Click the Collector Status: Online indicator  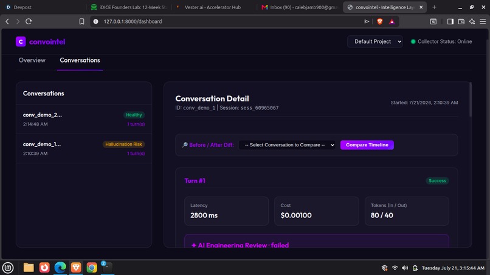(441, 41)
